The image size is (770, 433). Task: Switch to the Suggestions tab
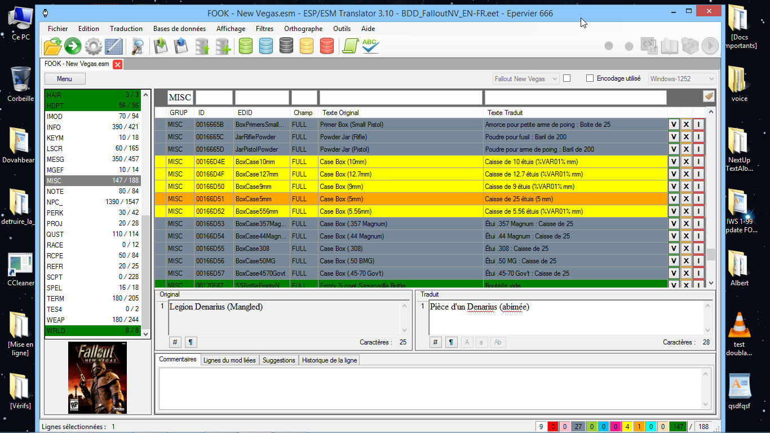click(278, 360)
